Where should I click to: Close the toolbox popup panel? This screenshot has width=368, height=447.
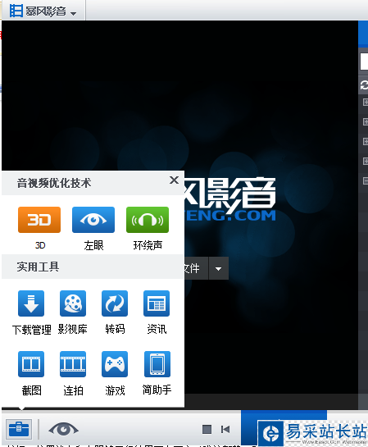[x=174, y=180]
